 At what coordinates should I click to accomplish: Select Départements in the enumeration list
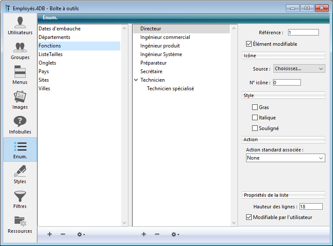54,37
